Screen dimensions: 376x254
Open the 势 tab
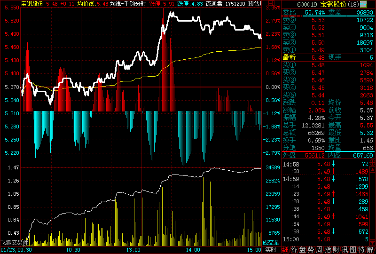pyautogui.click(x=311, y=250)
